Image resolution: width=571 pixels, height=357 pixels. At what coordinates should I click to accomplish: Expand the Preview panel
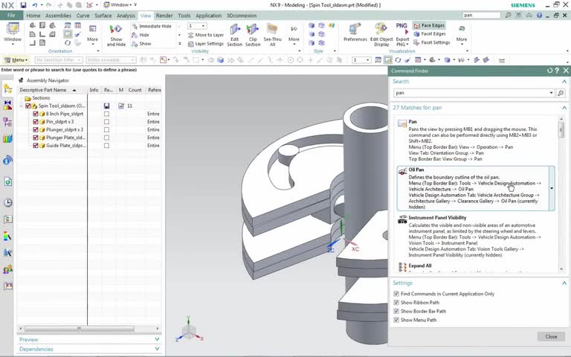(157, 339)
